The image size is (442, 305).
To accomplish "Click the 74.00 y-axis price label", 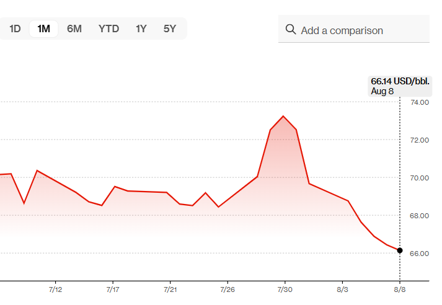I will (420, 102).
